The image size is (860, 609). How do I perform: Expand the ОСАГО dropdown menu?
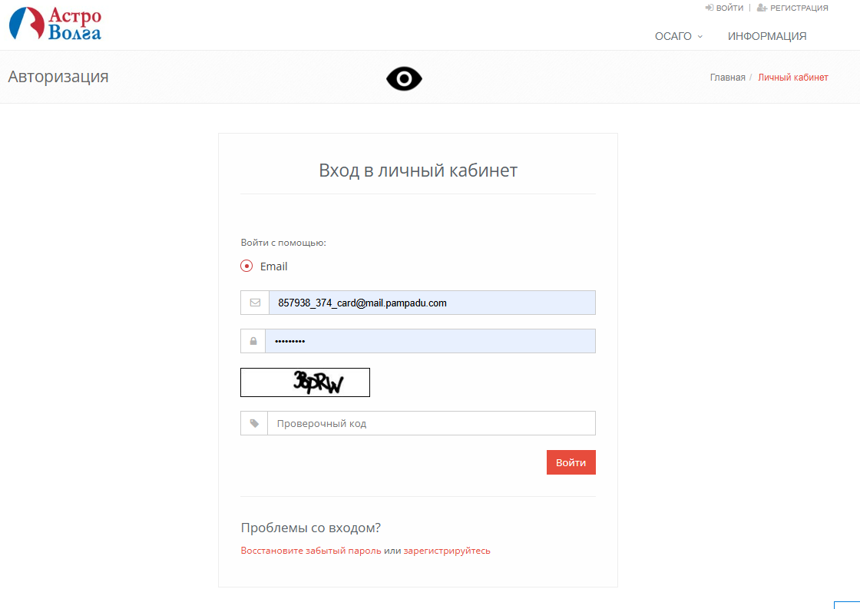pyautogui.click(x=678, y=36)
